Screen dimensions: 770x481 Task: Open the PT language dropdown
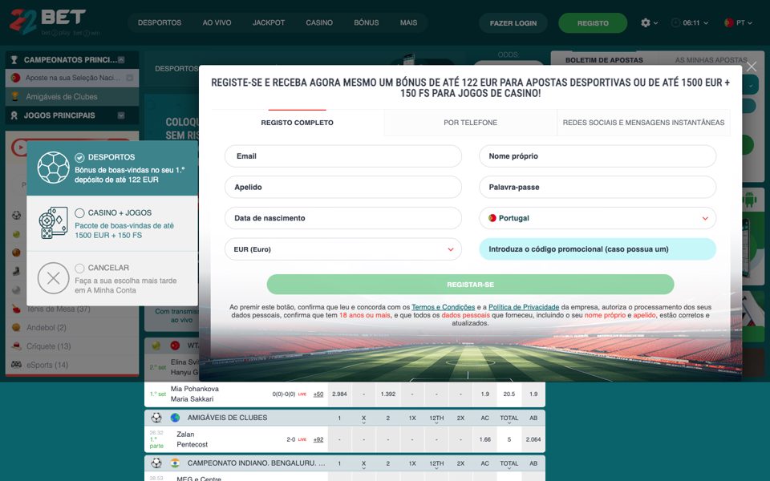pyautogui.click(x=750, y=23)
